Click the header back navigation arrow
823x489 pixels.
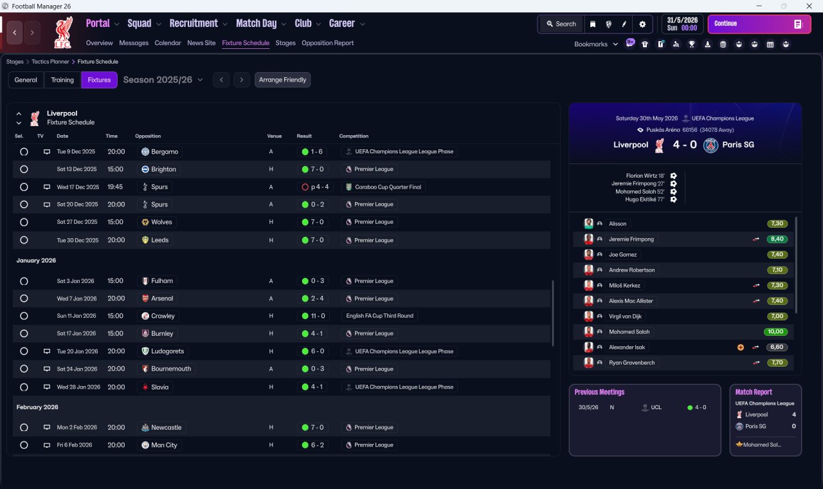pyautogui.click(x=15, y=32)
